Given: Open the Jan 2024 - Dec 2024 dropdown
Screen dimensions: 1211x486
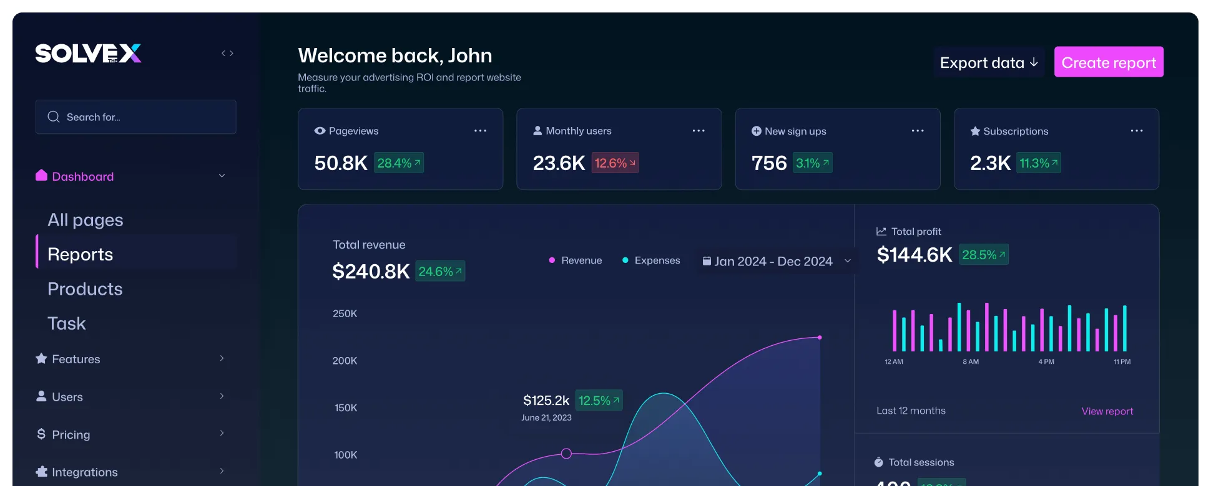Looking at the screenshot, I should [776, 261].
